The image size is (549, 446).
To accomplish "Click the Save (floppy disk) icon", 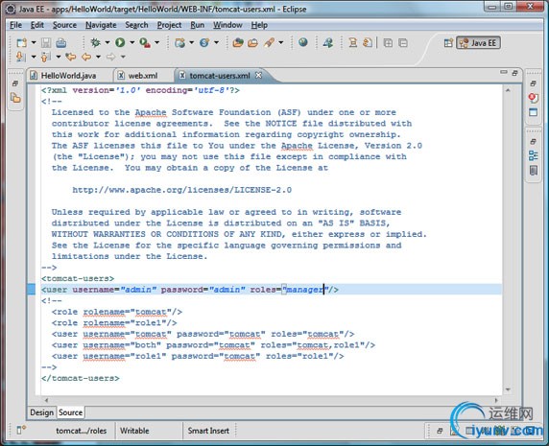I will pos(46,42).
